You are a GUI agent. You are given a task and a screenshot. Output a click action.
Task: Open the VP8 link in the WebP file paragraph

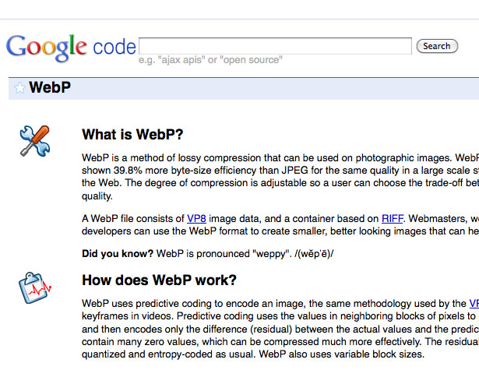pyautogui.click(x=196, y=219)
